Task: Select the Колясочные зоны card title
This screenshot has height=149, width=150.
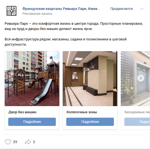Action: pos(82,112)
